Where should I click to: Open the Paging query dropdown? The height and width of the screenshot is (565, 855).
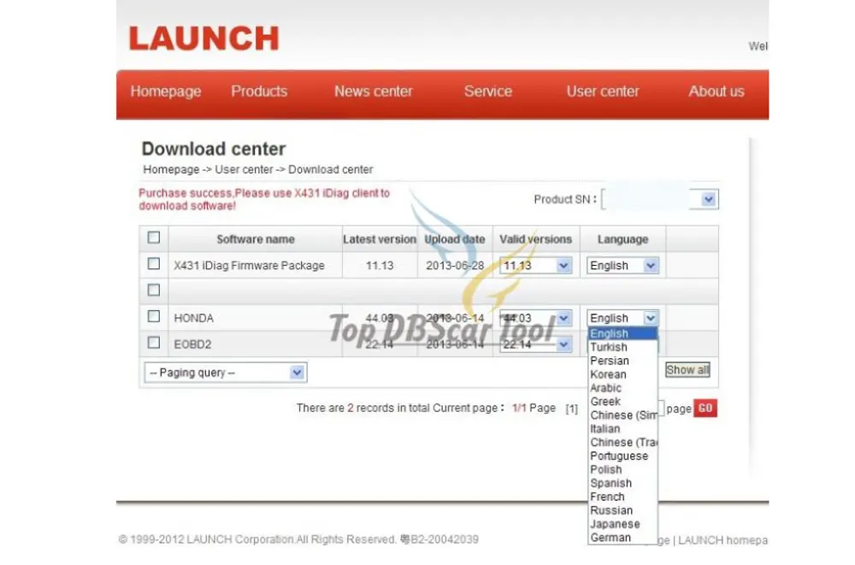[226, 373]
